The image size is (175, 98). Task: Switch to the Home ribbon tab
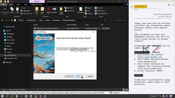pyautogui.click(x=11, y=4)
